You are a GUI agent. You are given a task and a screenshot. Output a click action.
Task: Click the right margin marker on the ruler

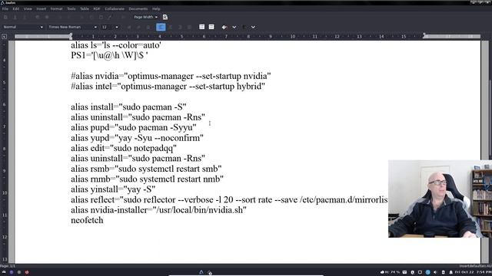click(424, 35)
